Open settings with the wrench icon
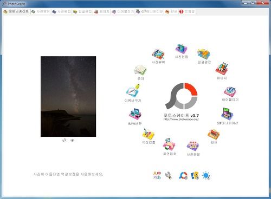 (169, 175)
